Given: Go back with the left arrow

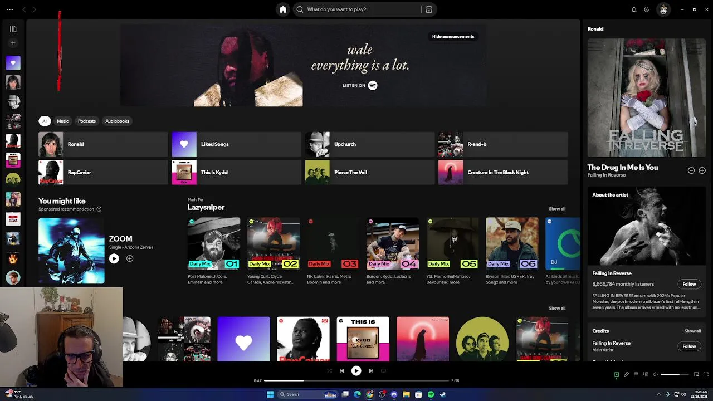Looking at the screenshot, I should pyautogui.click(x=24, y=9).
